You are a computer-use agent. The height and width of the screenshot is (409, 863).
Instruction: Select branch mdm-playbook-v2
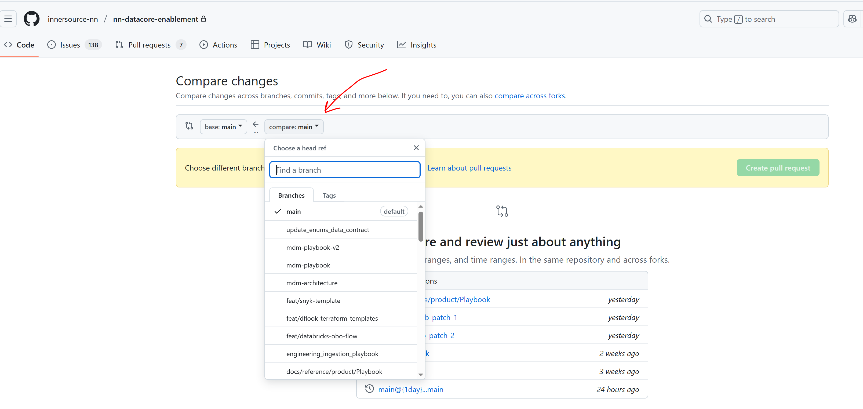341,247
